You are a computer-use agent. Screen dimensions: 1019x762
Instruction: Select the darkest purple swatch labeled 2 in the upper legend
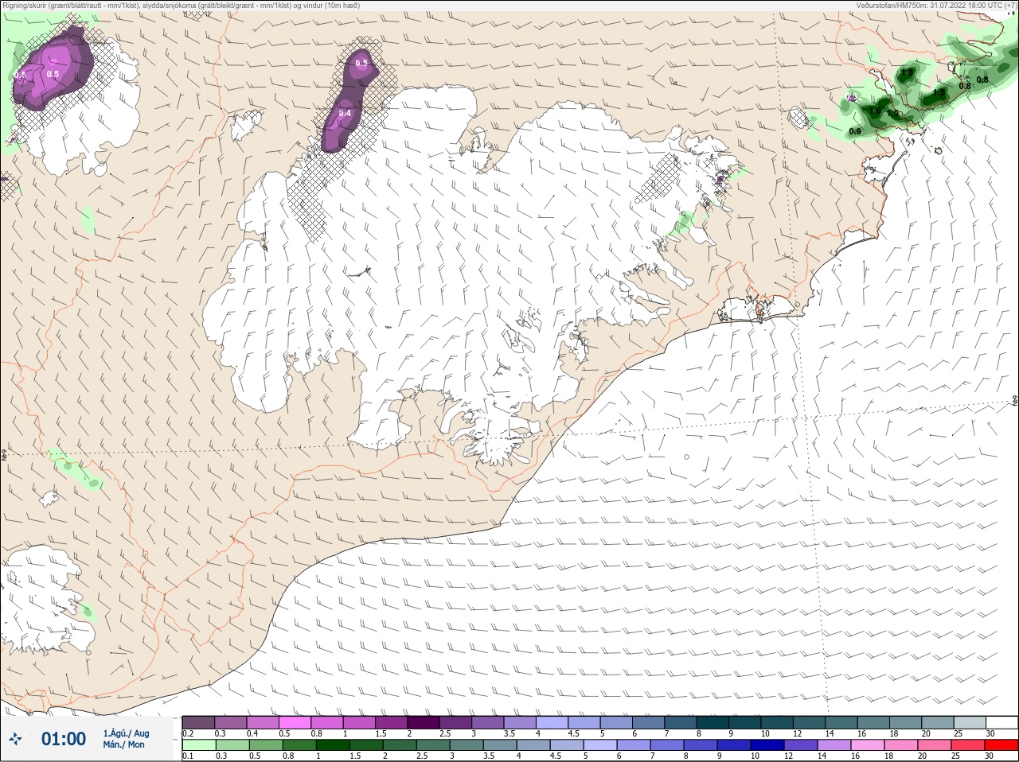pos(424,722)
